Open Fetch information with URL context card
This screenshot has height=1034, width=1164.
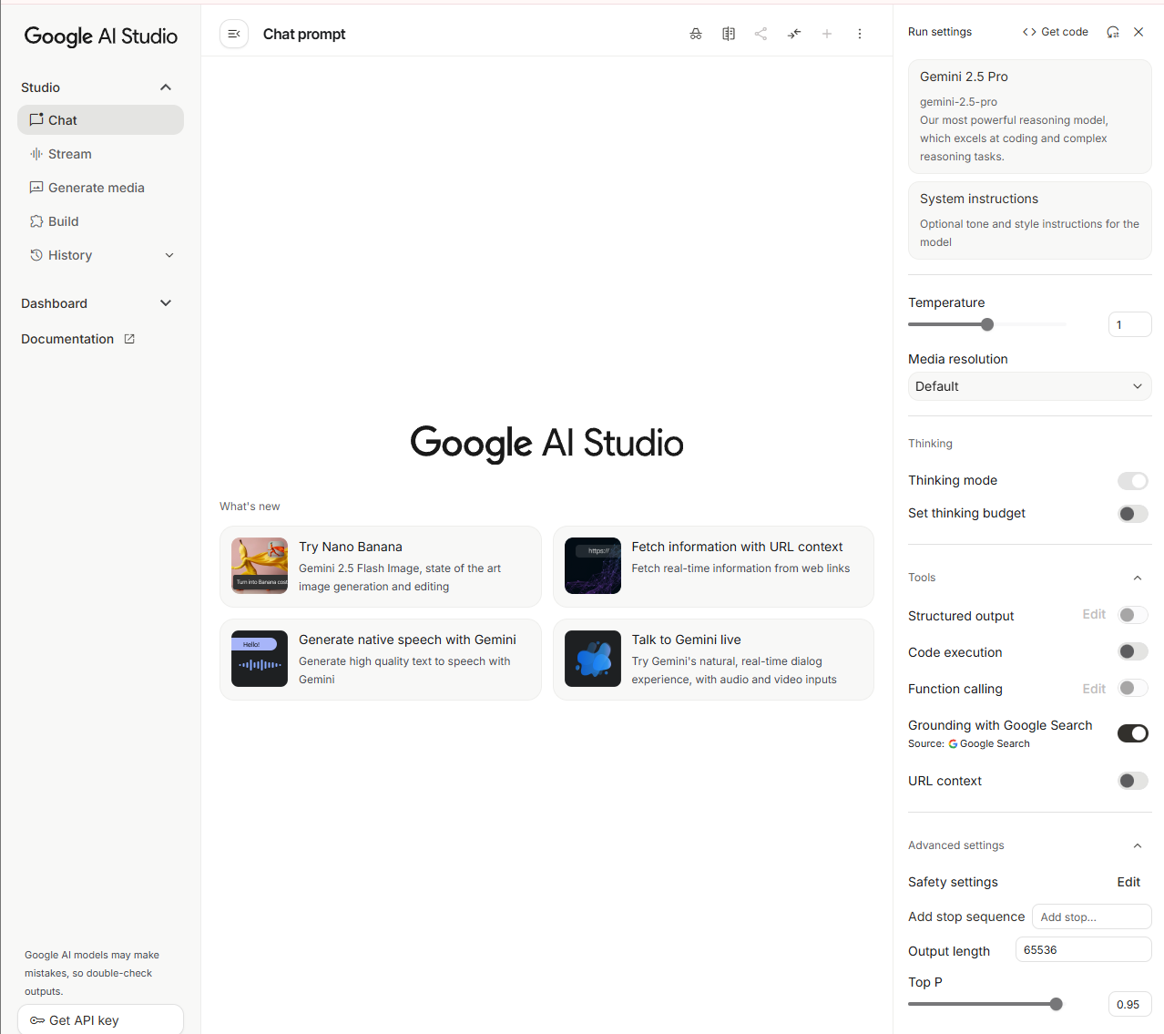[713, 567]
